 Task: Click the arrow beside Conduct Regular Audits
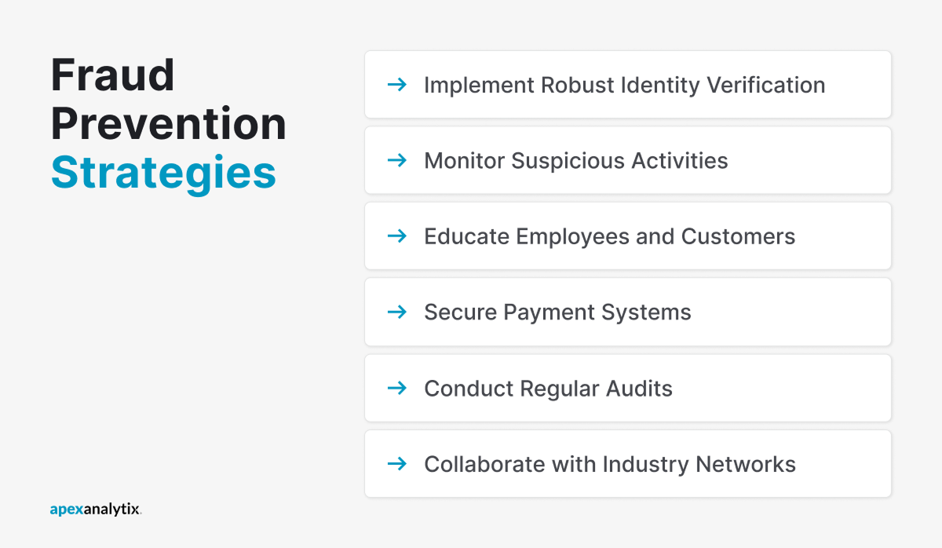tap(398, 388)
